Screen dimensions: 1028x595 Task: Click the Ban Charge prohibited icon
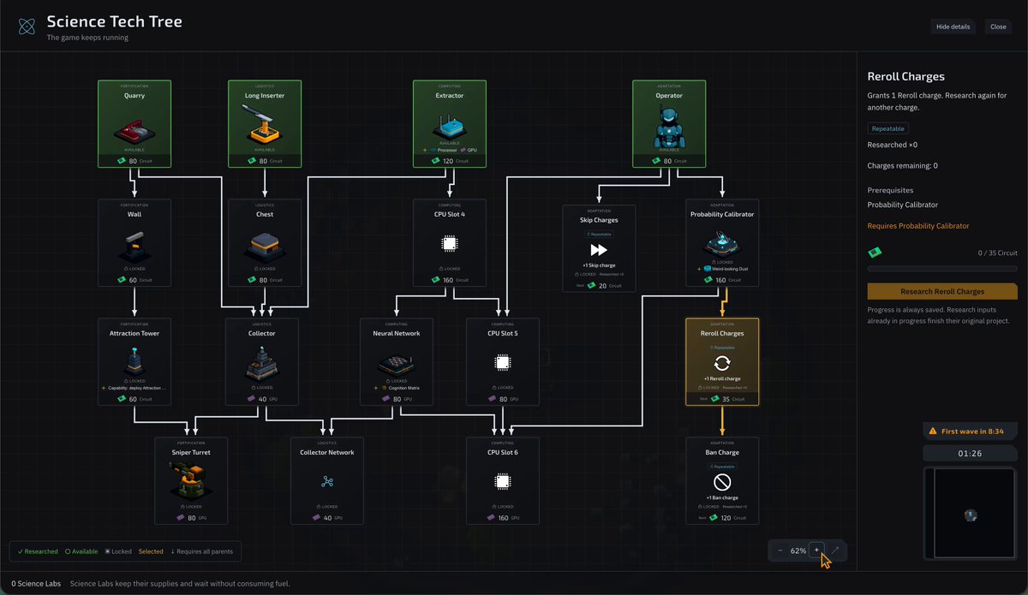[722, 482]
